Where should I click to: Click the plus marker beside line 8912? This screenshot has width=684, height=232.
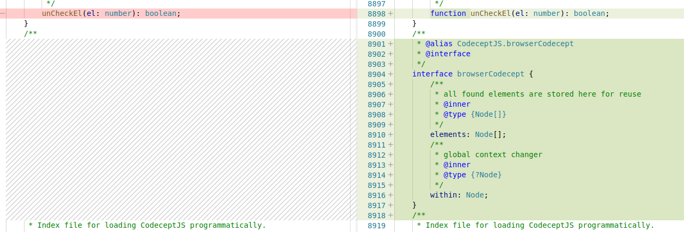tap(391, 154)
